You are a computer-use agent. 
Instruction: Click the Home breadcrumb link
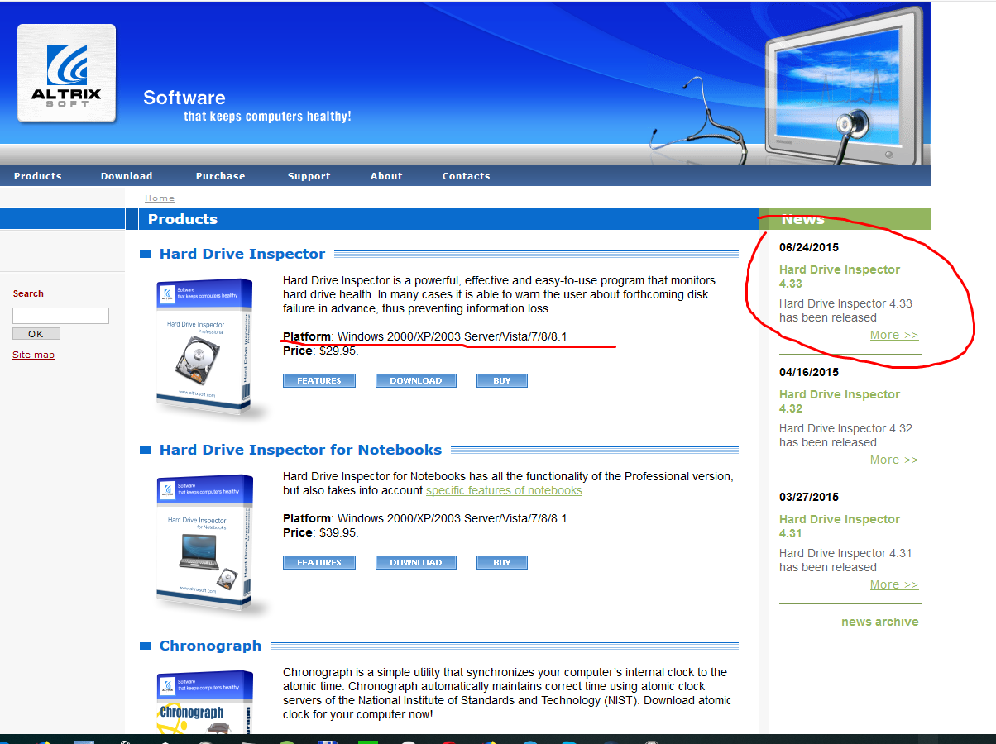[160, 198]
